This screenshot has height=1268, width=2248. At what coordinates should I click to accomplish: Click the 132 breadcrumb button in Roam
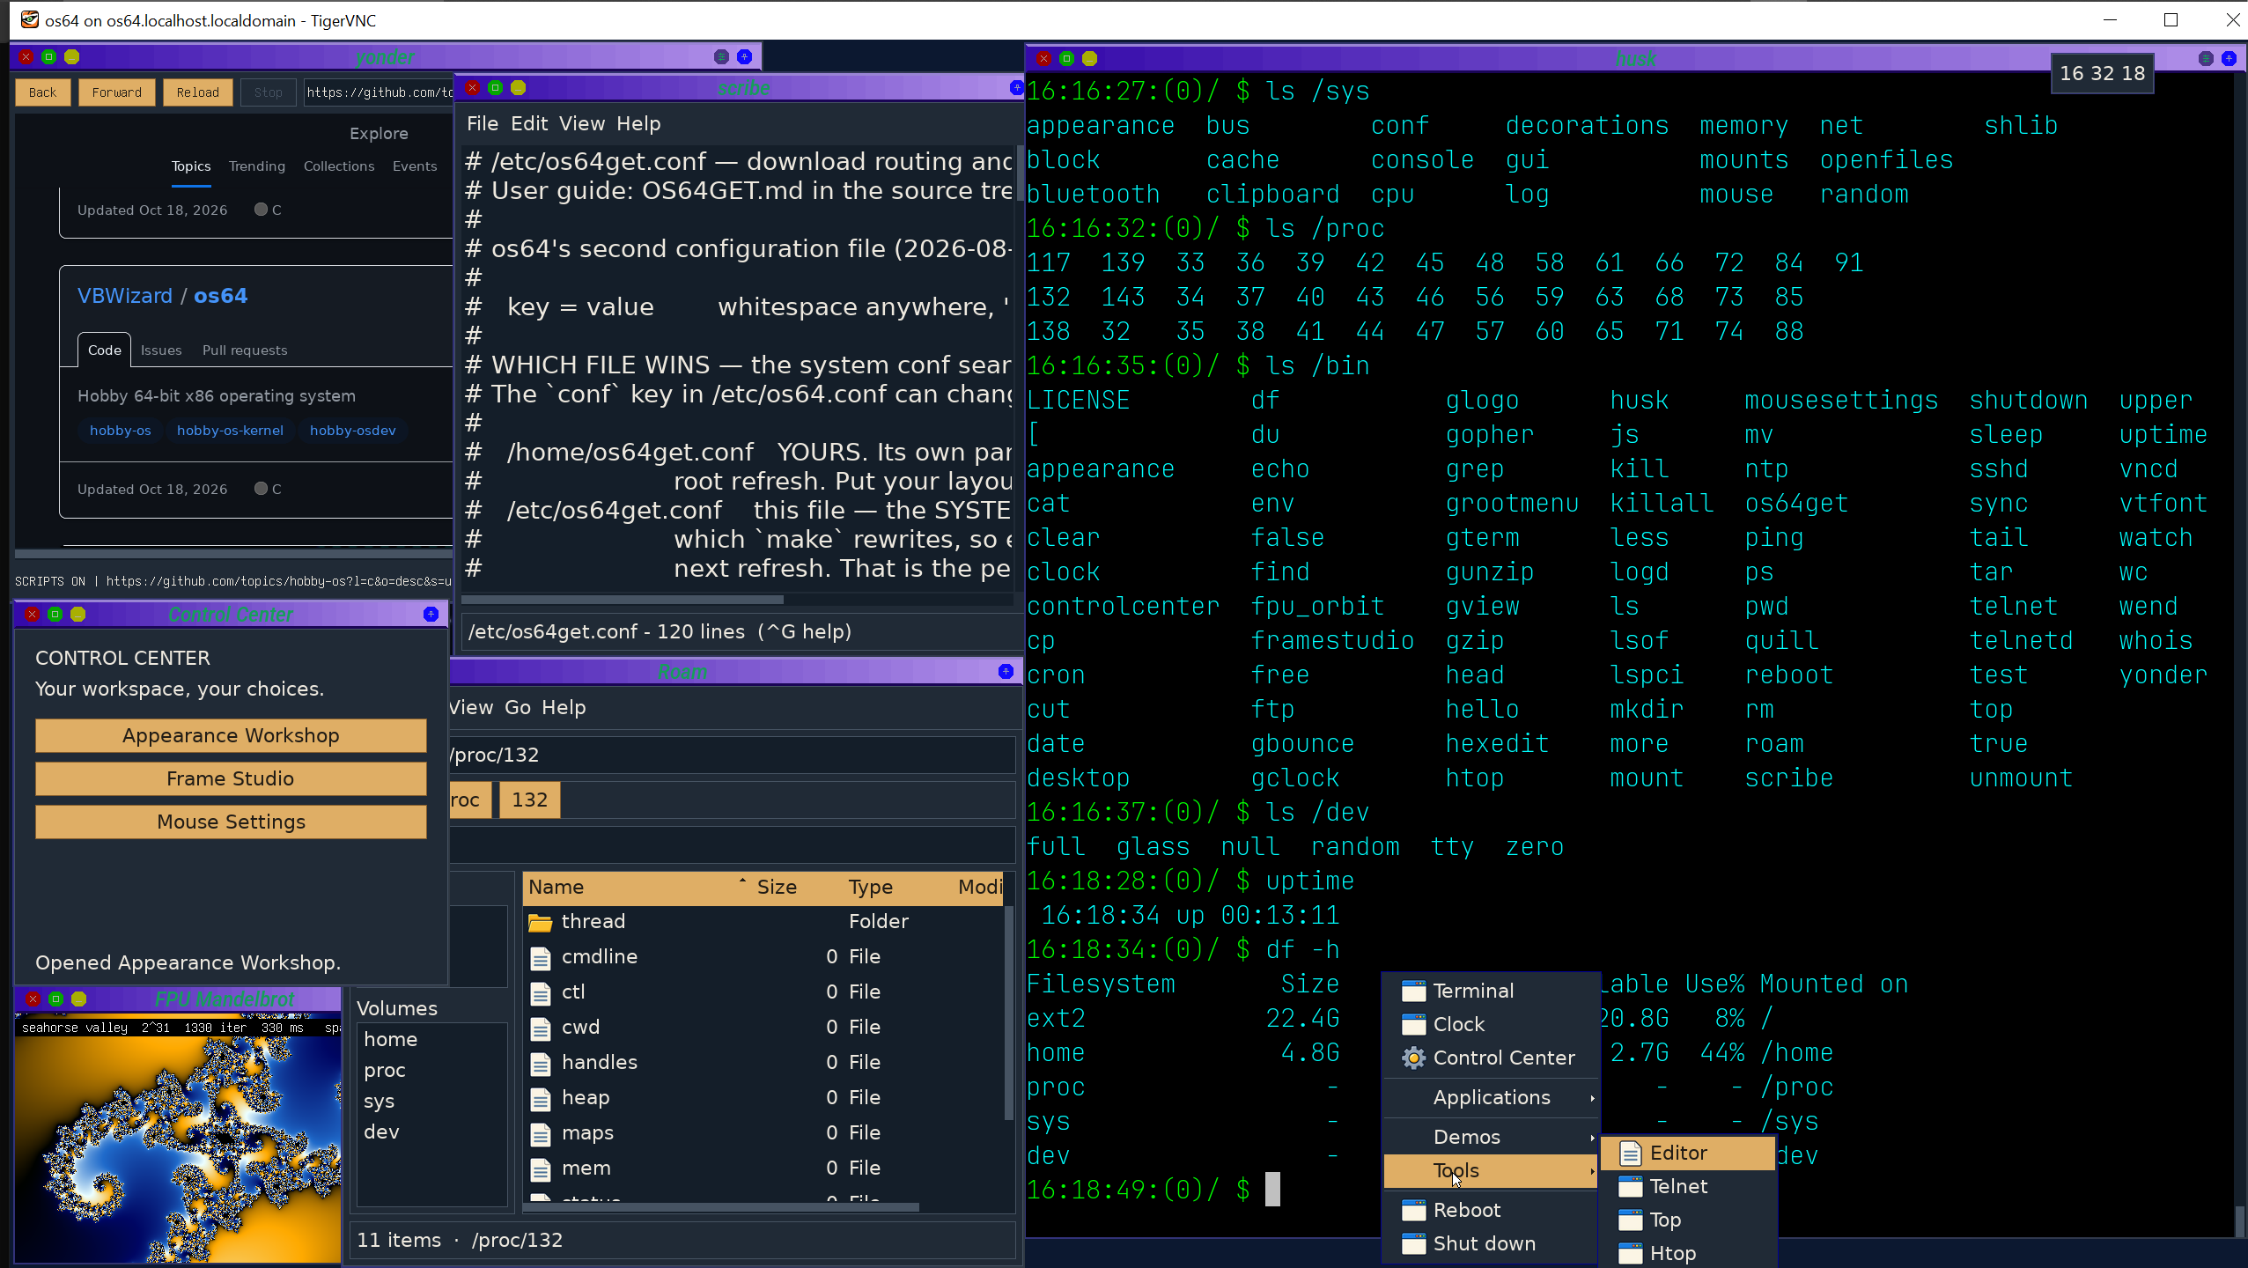click(x=529, y=800)
